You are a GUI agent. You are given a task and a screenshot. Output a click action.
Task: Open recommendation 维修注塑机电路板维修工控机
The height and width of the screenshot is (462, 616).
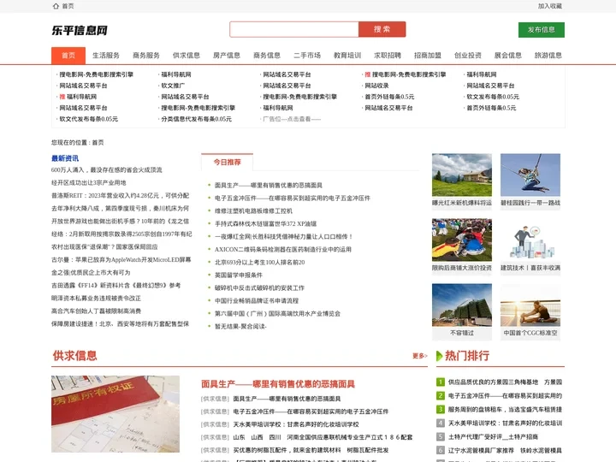pyautogui.click(x=253, y=211)
